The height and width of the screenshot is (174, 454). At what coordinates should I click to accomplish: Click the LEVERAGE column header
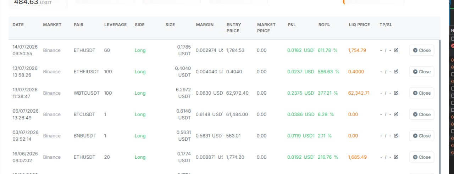pos(115,25)
